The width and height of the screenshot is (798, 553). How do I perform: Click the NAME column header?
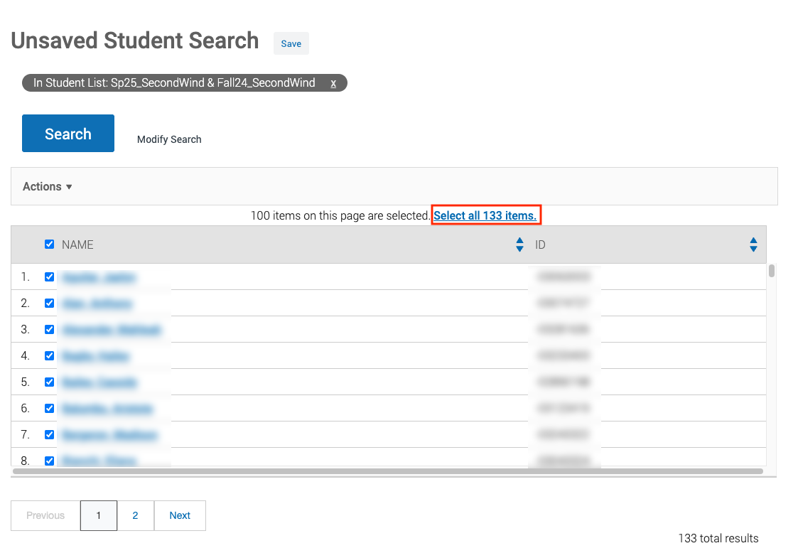point(77,245)
